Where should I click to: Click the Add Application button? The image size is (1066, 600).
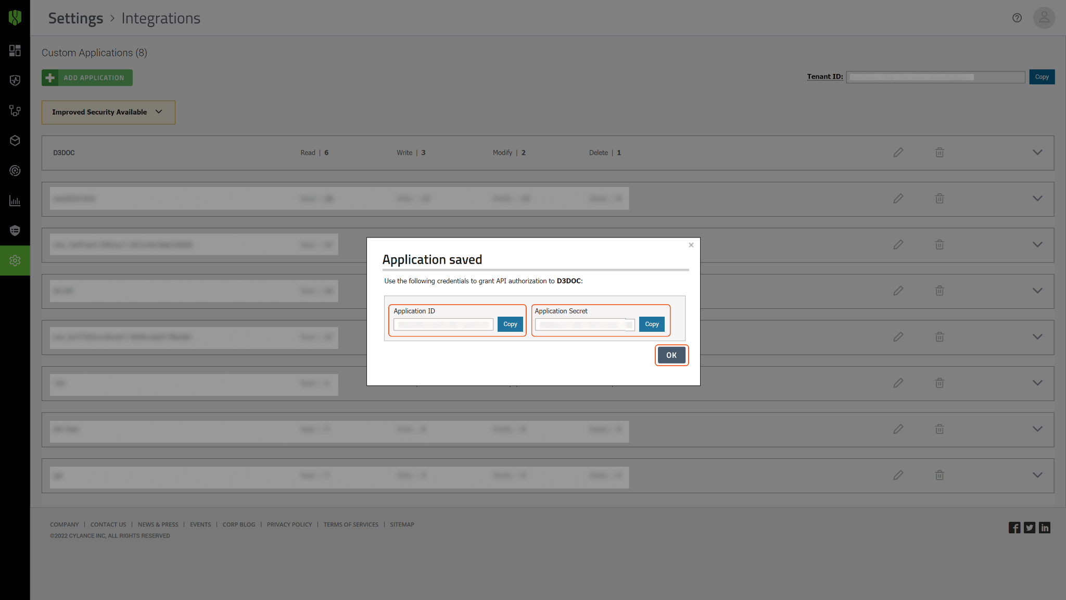pyautogui.click(x=87, y=78)
